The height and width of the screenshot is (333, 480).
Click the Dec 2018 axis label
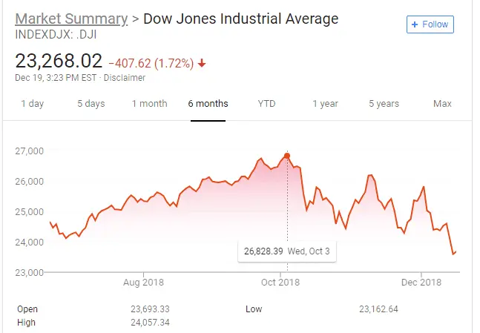coord(421,282)
